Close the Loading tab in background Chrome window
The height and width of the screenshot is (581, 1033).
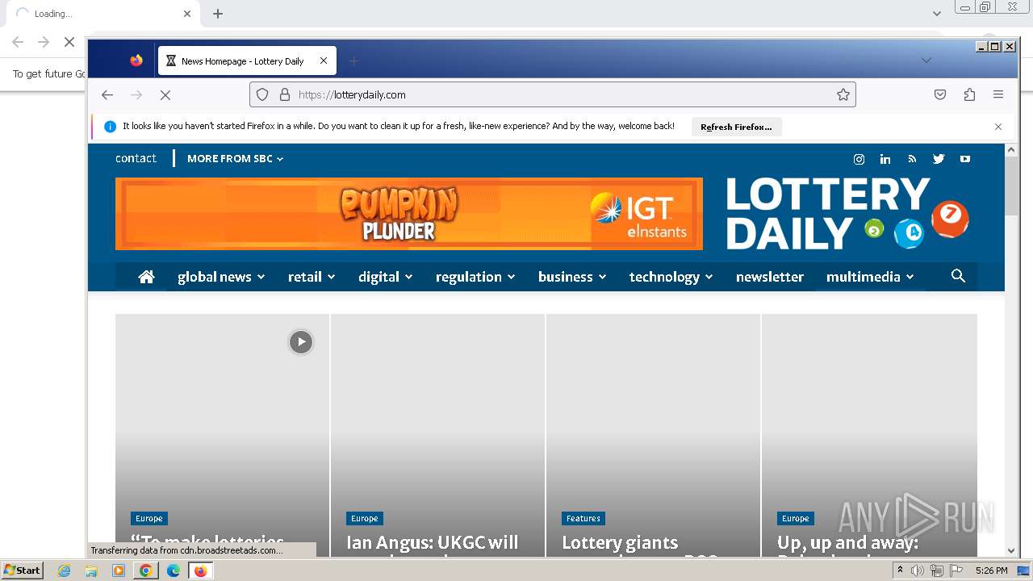coord(187,14)
